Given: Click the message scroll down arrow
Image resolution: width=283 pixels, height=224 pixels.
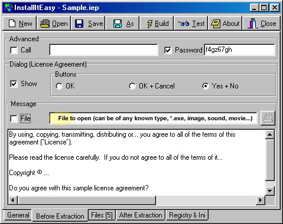Looking at the screenshot, I should [x=269, y=190].
